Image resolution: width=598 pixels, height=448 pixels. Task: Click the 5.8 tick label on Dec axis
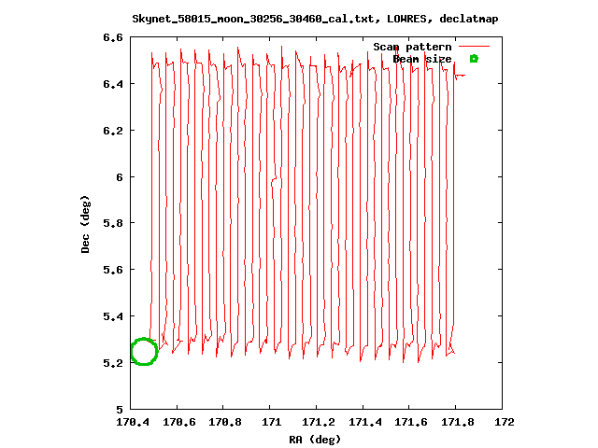click(x=113, y=223)
